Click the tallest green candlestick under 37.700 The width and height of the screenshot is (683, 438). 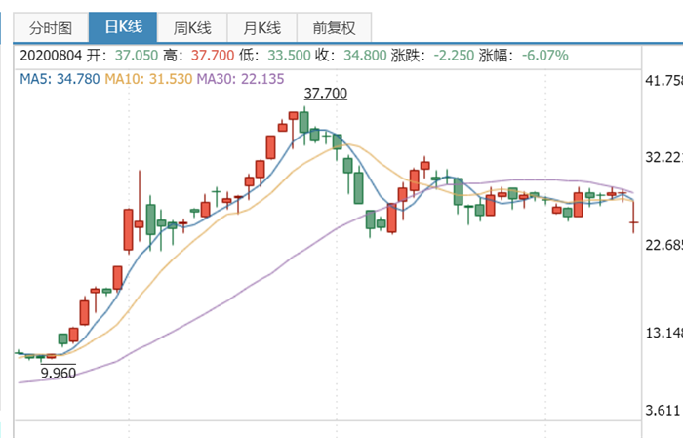304,123
